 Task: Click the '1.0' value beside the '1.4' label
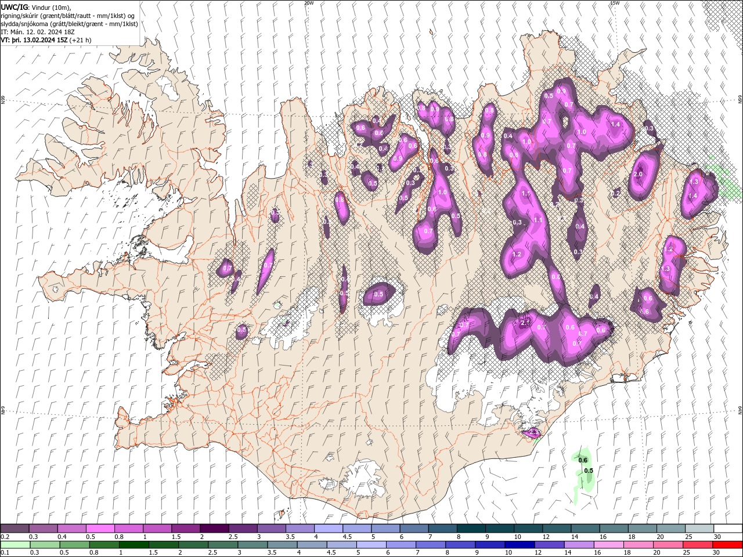tap(582, 132)
